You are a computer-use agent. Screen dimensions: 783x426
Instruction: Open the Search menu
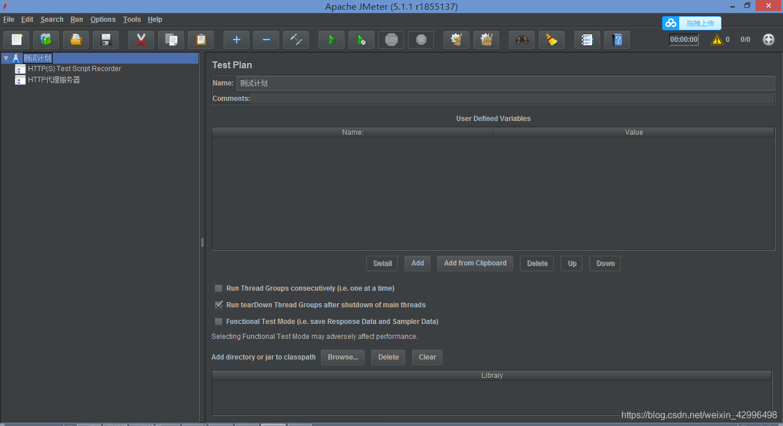click(52, 19)
